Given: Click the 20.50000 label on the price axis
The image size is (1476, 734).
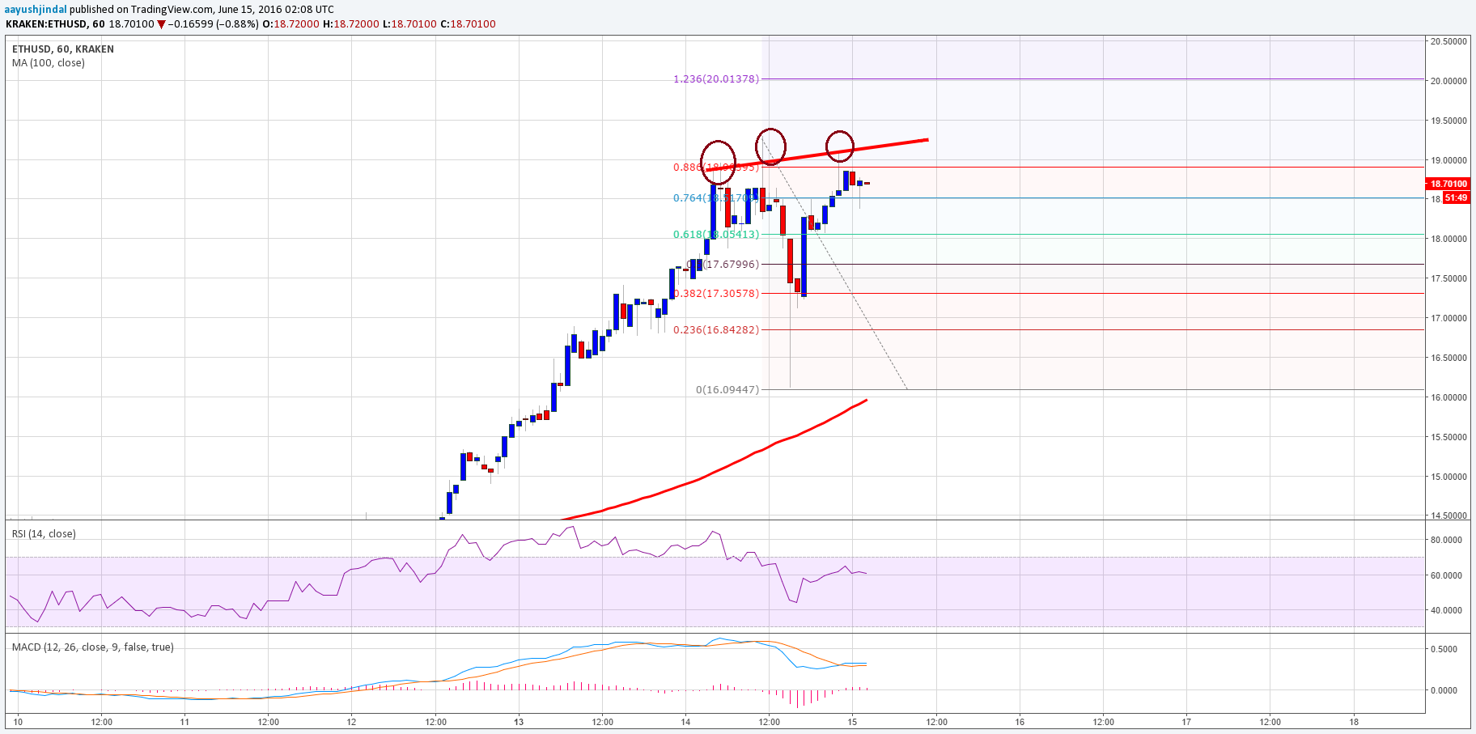Looking at the screenshot, I should pyautogui.click(x=1448, y=41).
